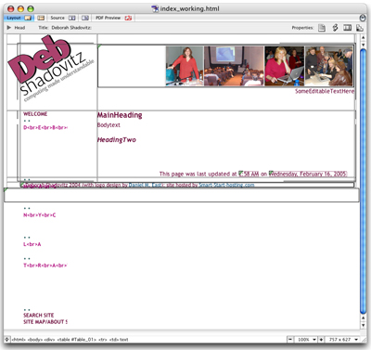Image resolution: width=371 pixels, height=350 pixels.
Task: Click the Bodytext paragraph
Action: coord(109,125)
